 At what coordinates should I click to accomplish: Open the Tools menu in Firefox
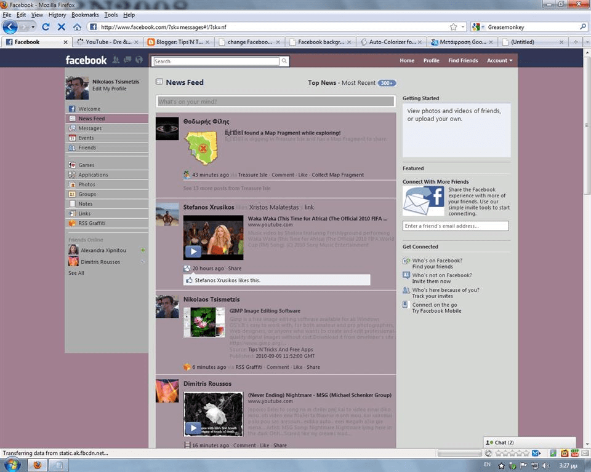pyautogui.click(x=111, y=15)
